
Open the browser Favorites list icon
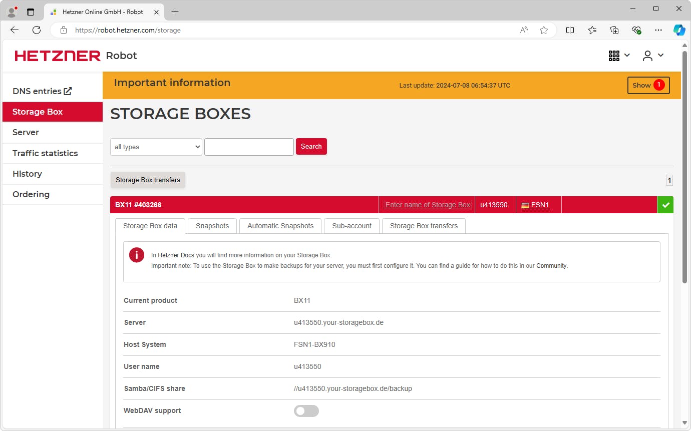(592, 30)
